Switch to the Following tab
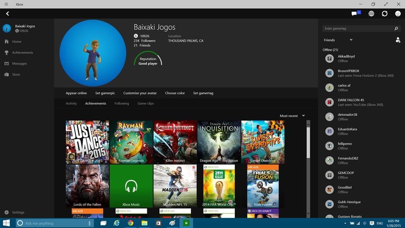405x228 pixels. coord(121,103)
